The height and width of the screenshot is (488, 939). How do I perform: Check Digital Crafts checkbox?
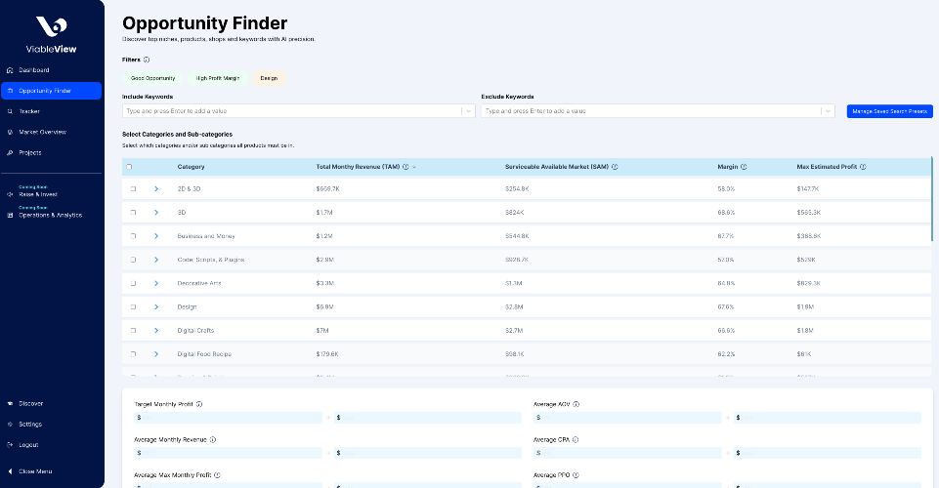133,330
